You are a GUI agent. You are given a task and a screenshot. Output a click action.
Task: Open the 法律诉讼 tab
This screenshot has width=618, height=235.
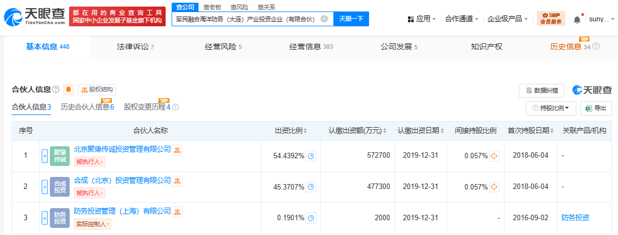tap(135, 47)
